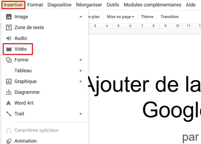The image size is (201, 144).
Task: Click the Vidéo clapperboard icon
Action: [x=9, y=49]
